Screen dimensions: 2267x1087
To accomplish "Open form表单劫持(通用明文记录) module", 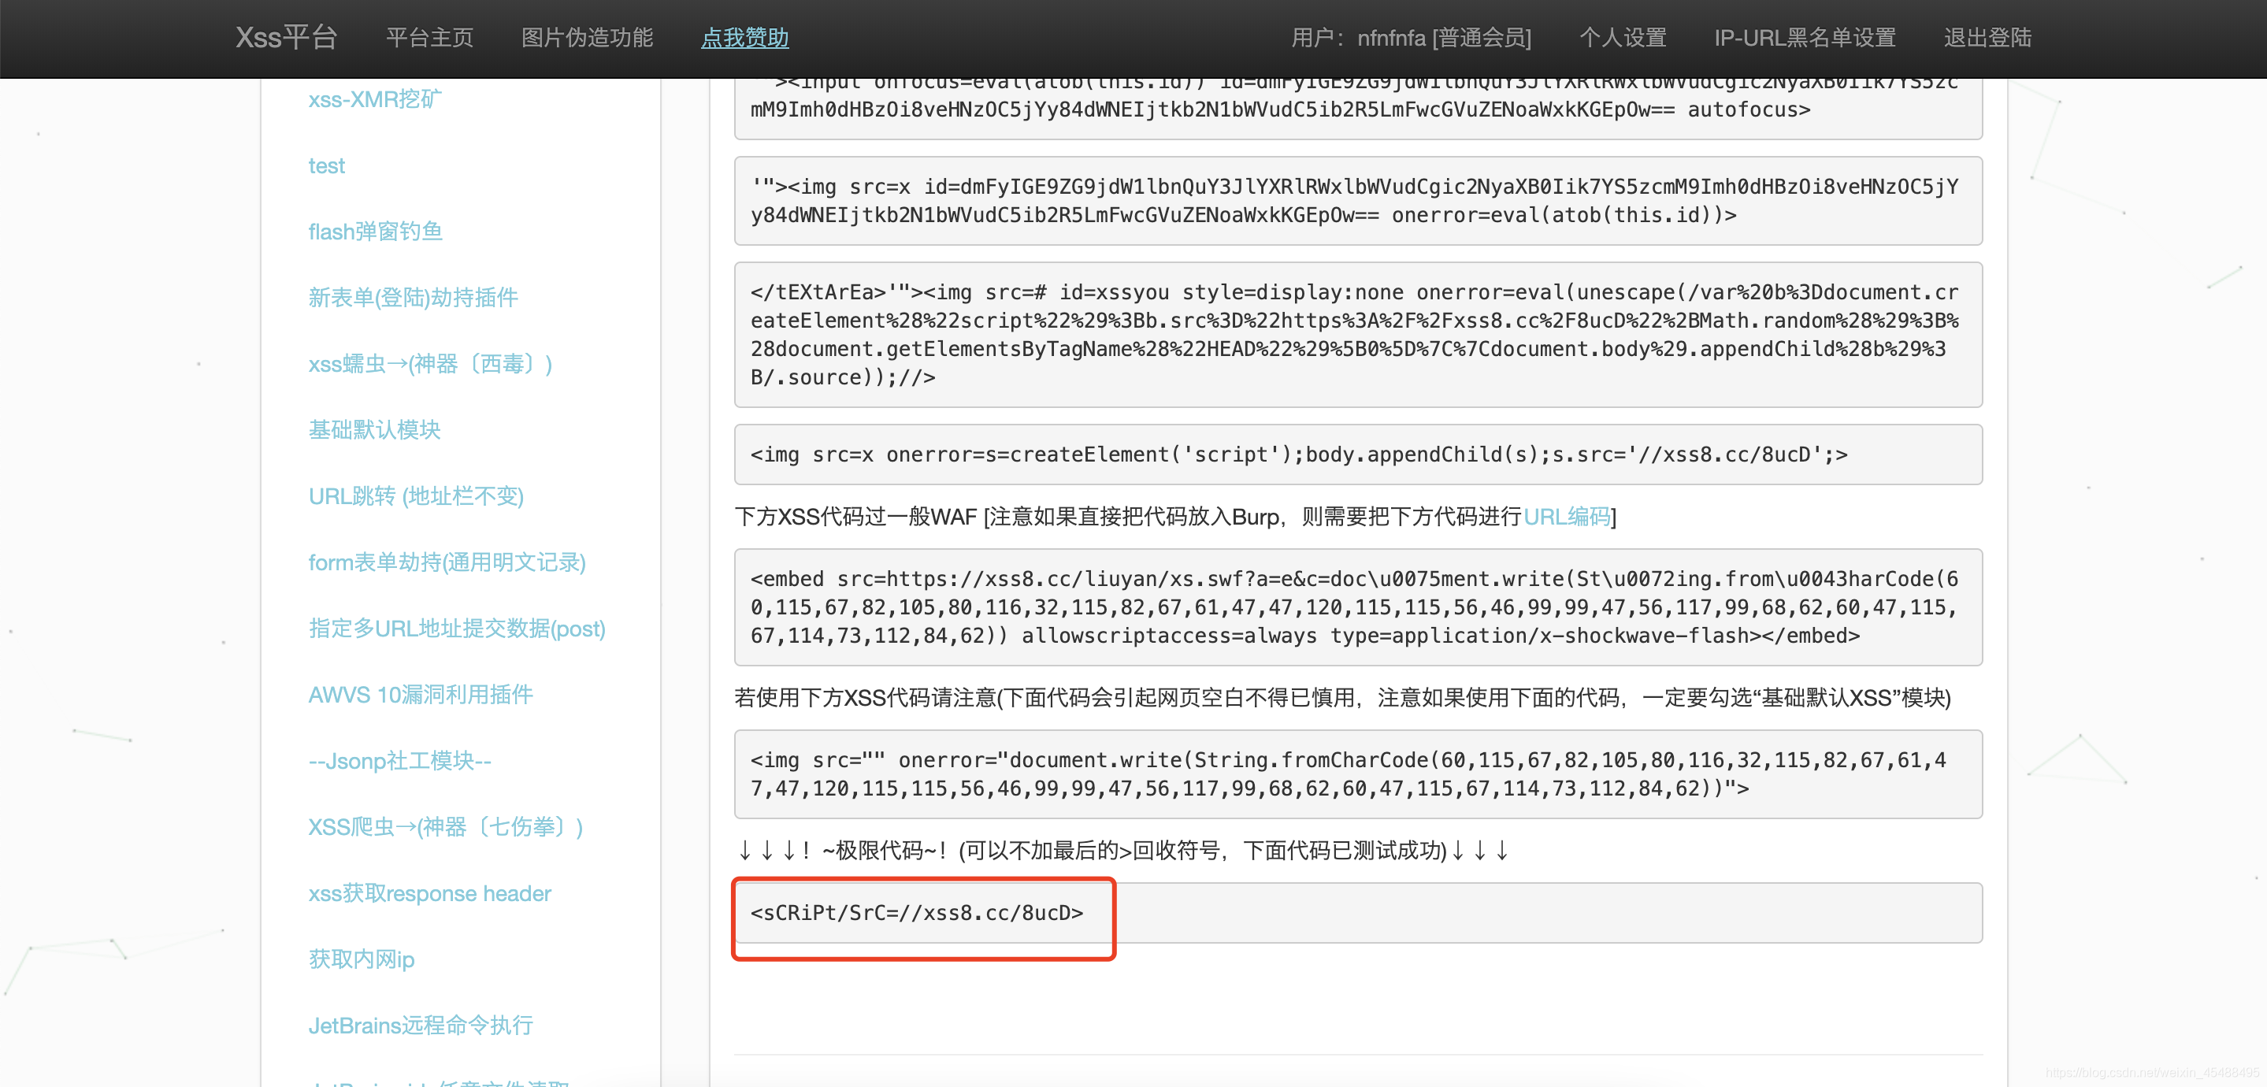I will pyautogui.click(x=447, y=562).
